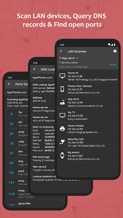Select port 80 http row
Viewport: 123px width, 218px height.
[17, 163]
